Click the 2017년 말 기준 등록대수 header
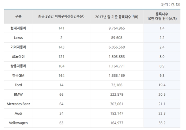The height and width of the screenshot is (130, 186). (117, 17)
